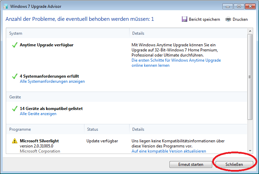This screenshot has width=259, height=174.
Task: Click the Status column header
Action: (x=93, y=129)
